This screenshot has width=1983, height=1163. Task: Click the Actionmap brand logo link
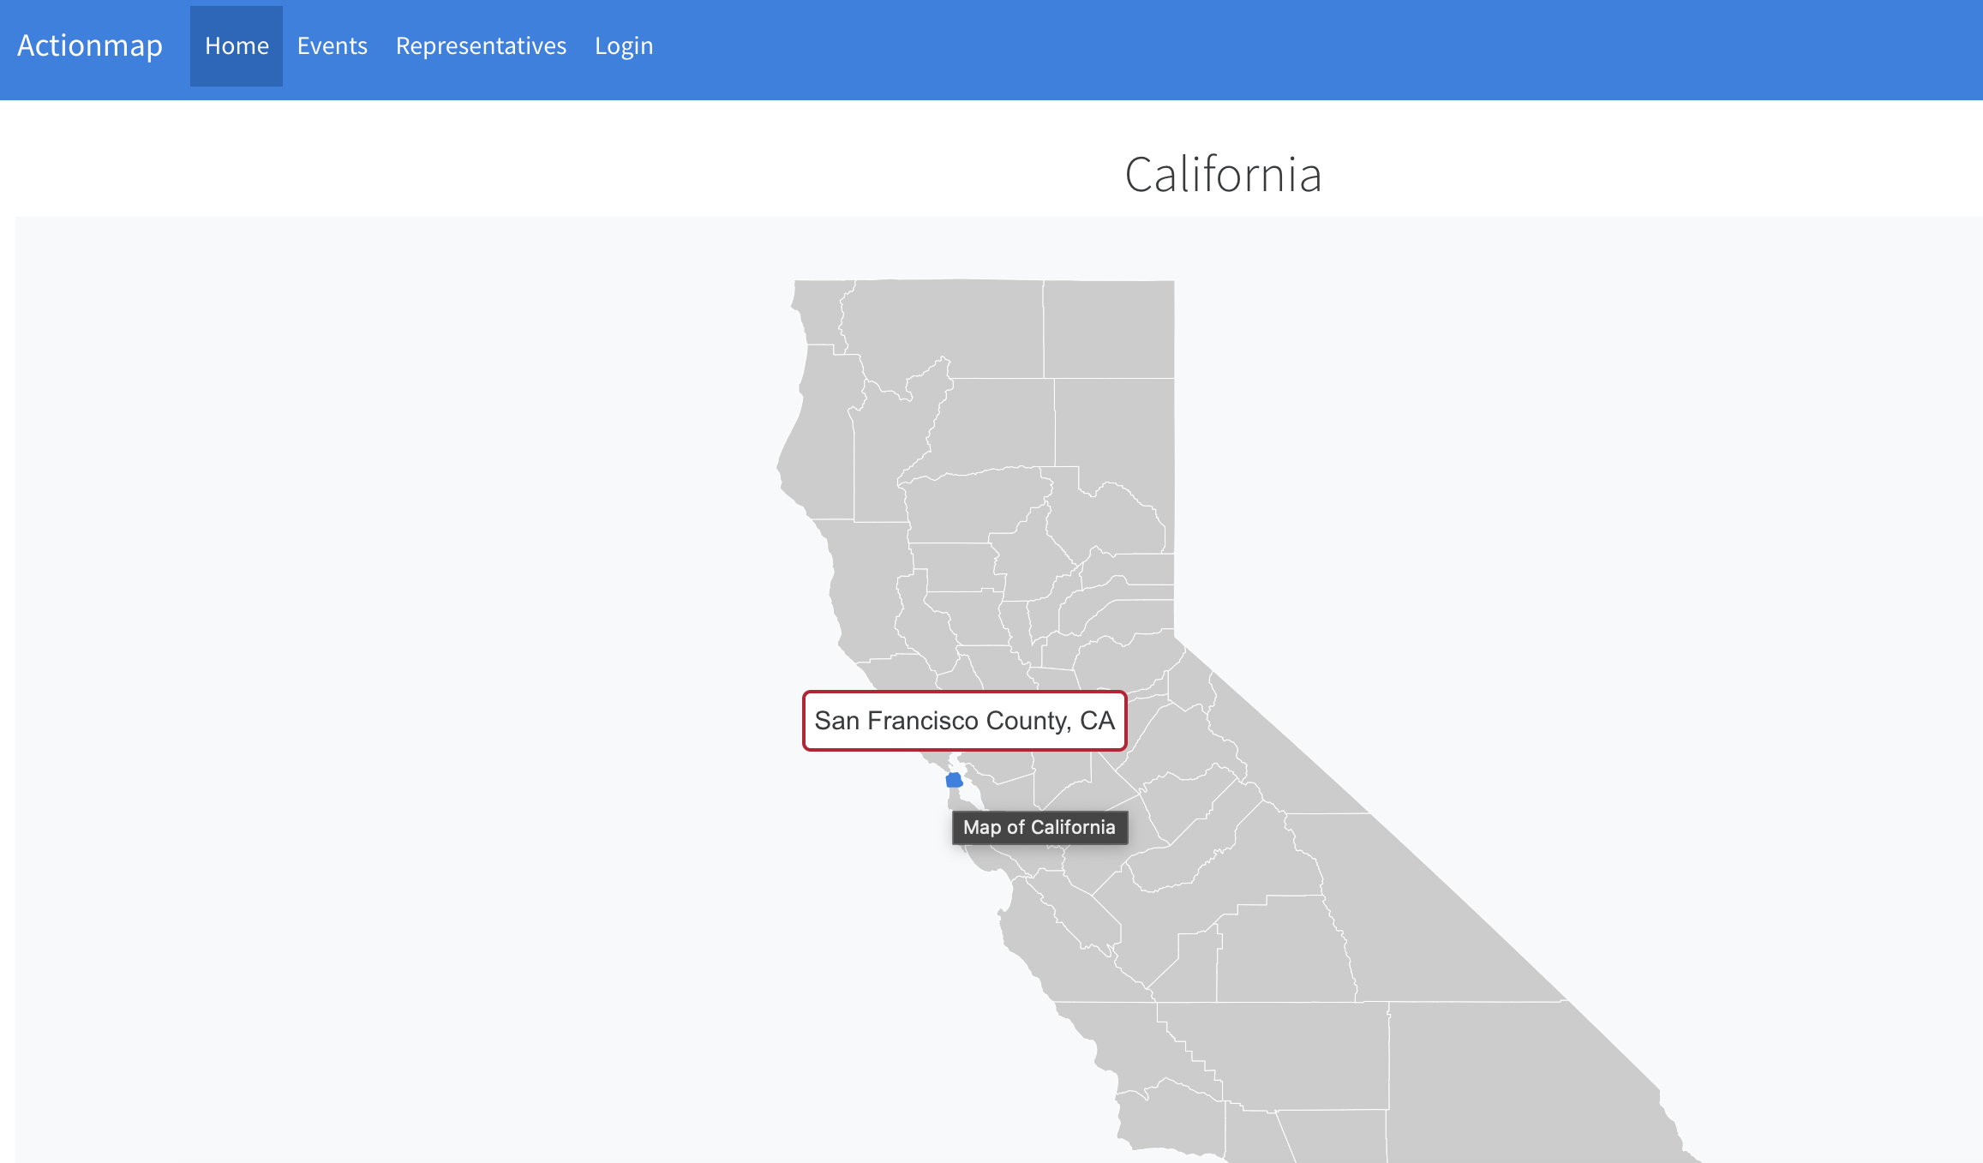pos(90,45)
